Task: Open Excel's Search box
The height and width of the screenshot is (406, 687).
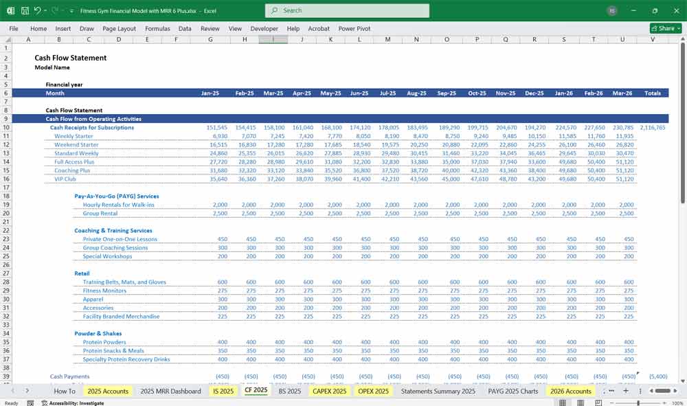Action: pyautogui.click(x=346, y=11)
